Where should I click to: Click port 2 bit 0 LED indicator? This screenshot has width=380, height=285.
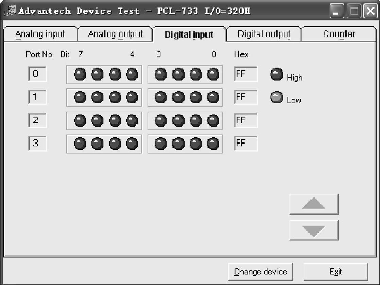[213, 121]
